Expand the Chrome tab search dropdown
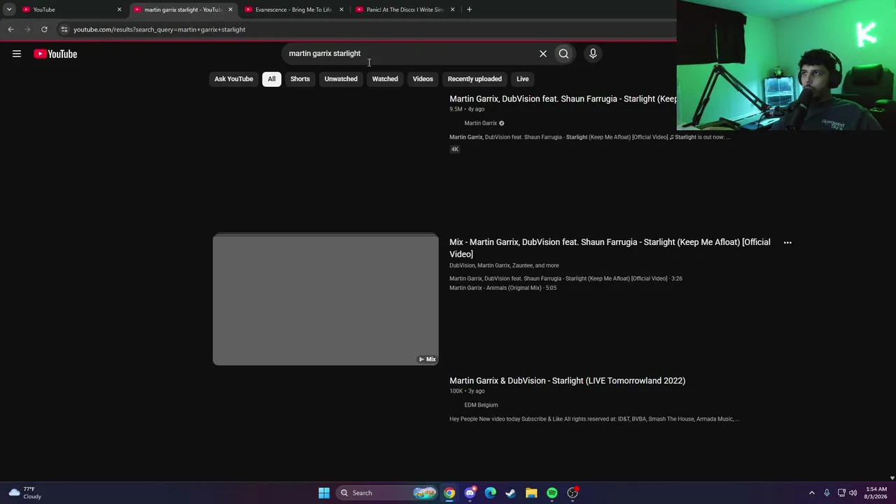The width and height of the screenshot is (896, 504). coord(9,10)
